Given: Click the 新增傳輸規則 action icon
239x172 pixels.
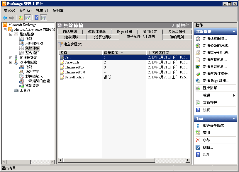Looking at the screenshot, I should click(198, 60).
